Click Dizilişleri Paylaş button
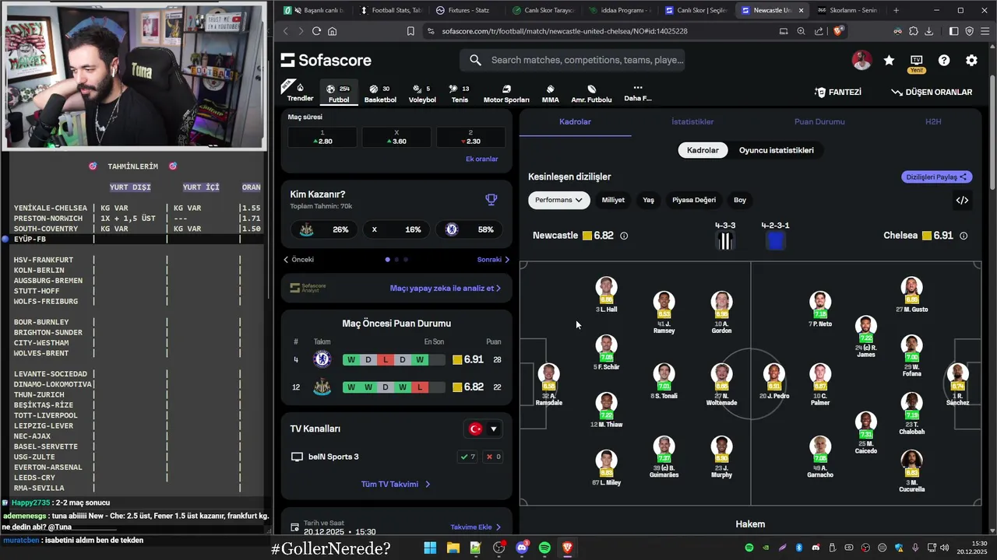Screen dimensions: 997x560 coord(937,177)
